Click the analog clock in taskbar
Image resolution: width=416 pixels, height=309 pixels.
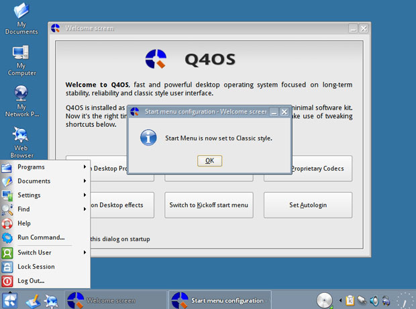pyautogui.click(x=405, y=301)
